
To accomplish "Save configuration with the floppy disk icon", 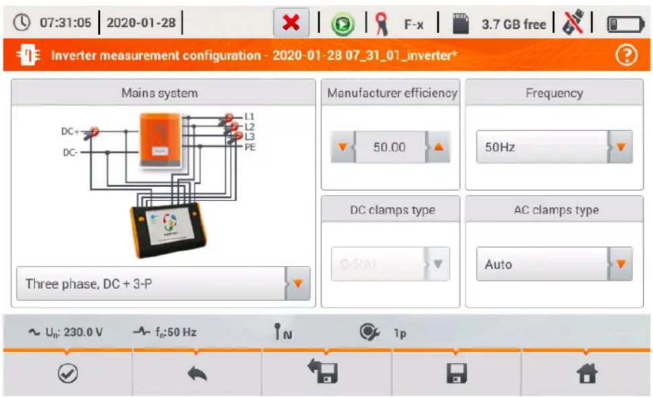I will [456, 374].
